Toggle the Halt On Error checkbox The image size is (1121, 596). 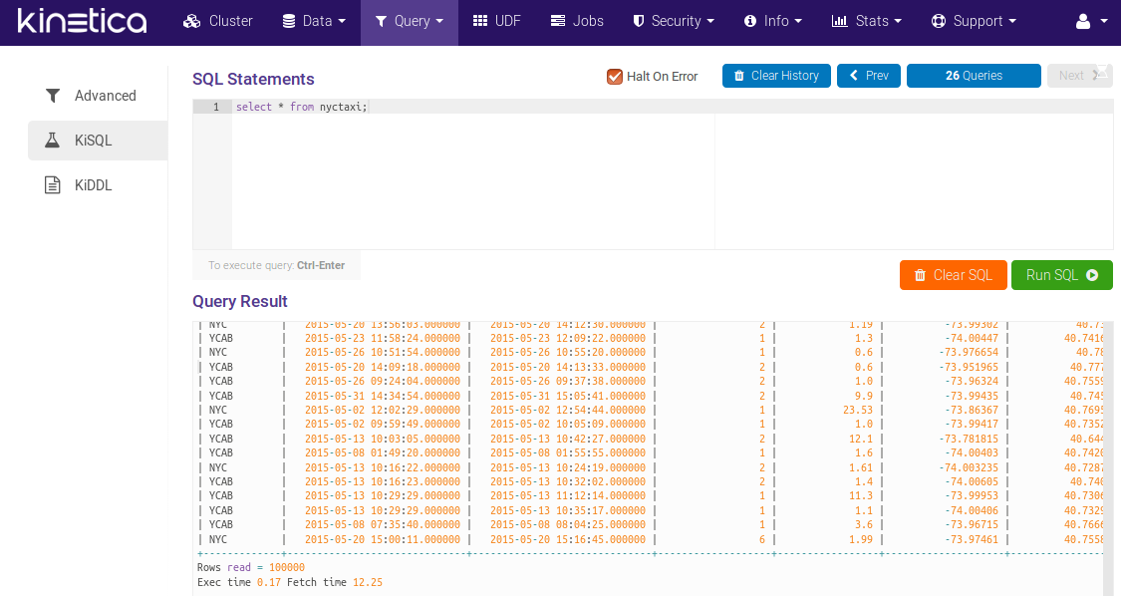pos(615,77)
